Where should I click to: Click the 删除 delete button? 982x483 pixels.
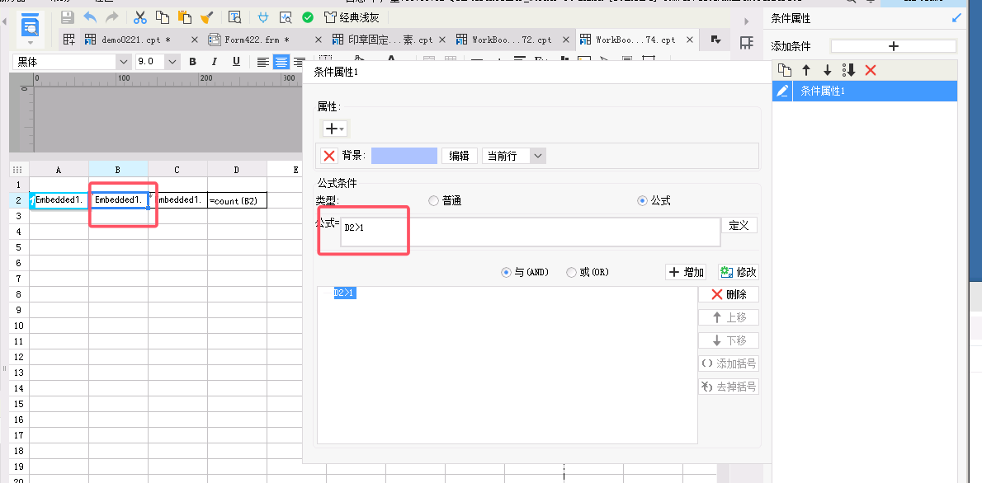pos(729,294)
